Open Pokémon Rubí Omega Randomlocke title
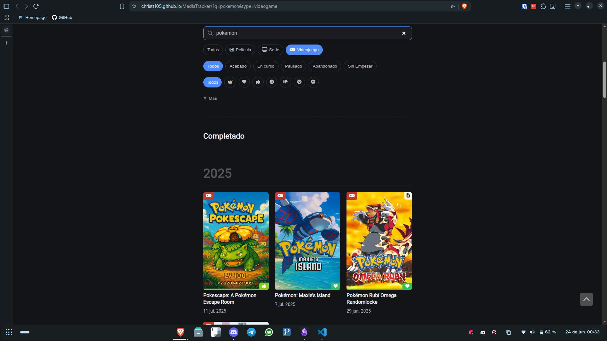Screen dimensions: 607x341 371,299
